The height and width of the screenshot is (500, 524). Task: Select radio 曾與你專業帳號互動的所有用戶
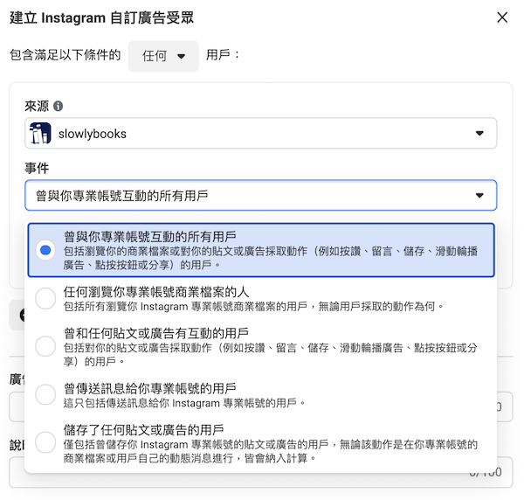point(45,250)
